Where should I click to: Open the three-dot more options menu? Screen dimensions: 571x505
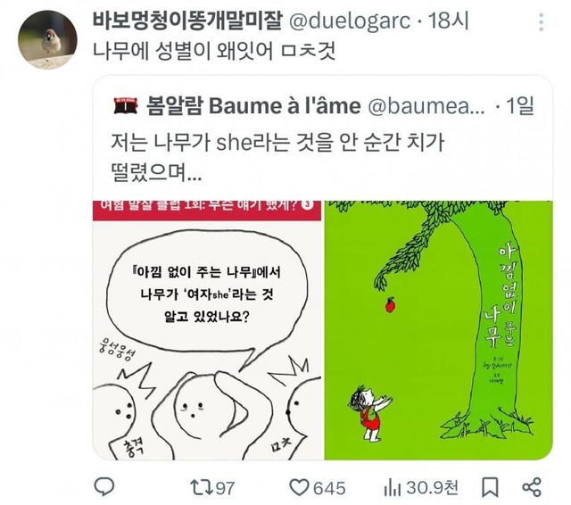click(542, 22)
